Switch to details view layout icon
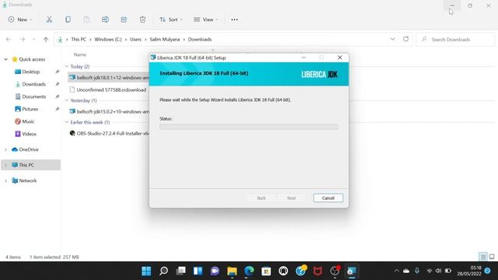 point(483,257)
